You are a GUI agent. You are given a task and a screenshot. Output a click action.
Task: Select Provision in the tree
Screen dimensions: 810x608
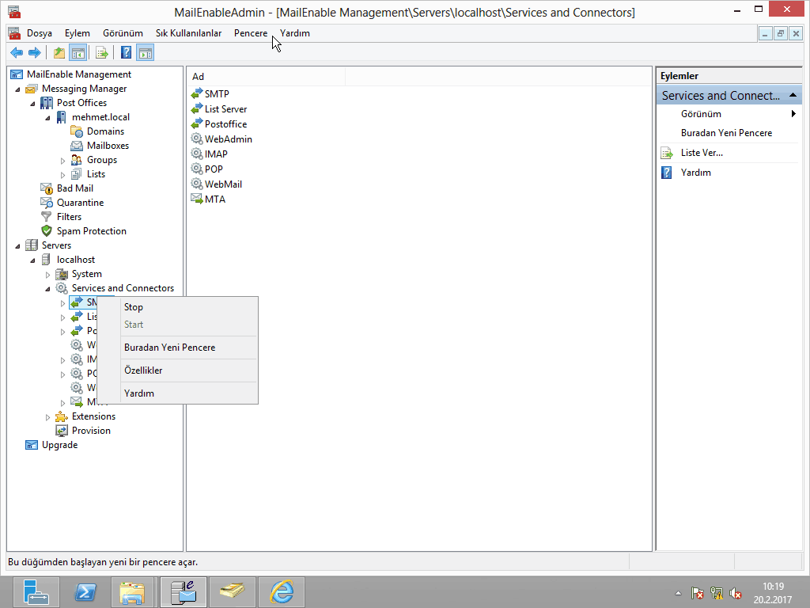[x=91, y=431]
